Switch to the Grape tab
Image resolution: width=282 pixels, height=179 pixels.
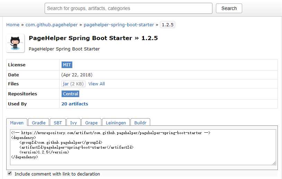tap(91, 122)
